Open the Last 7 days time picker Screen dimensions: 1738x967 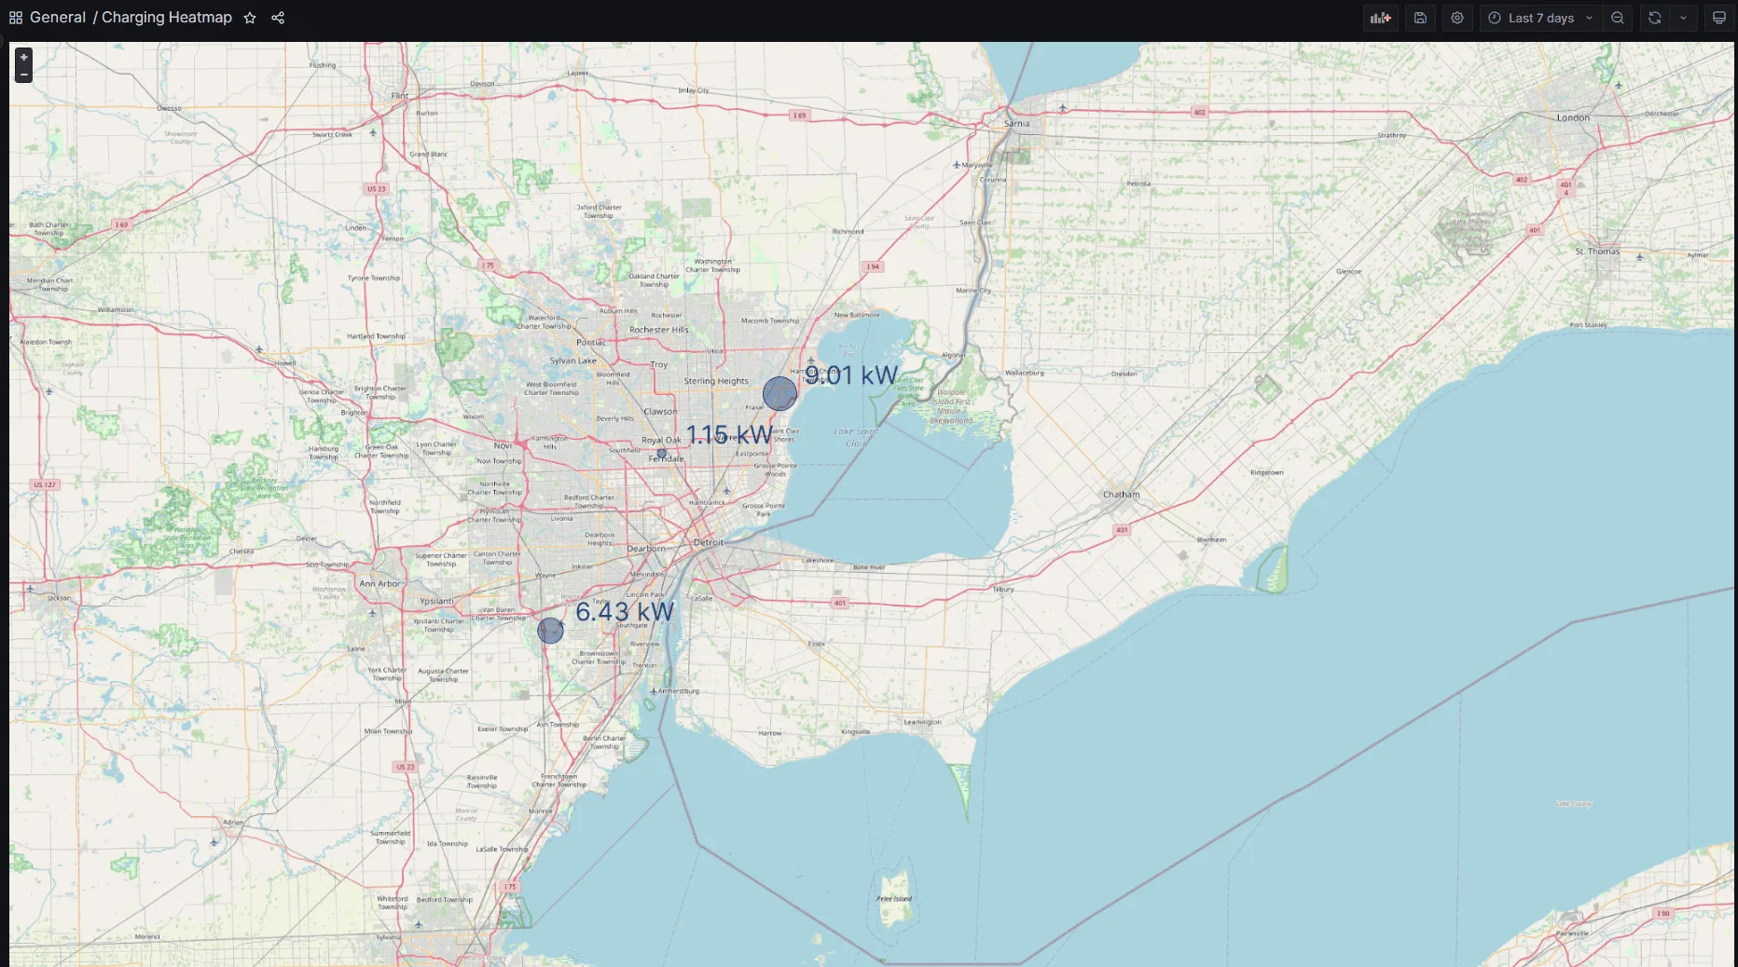click(x=1540, y=18)
